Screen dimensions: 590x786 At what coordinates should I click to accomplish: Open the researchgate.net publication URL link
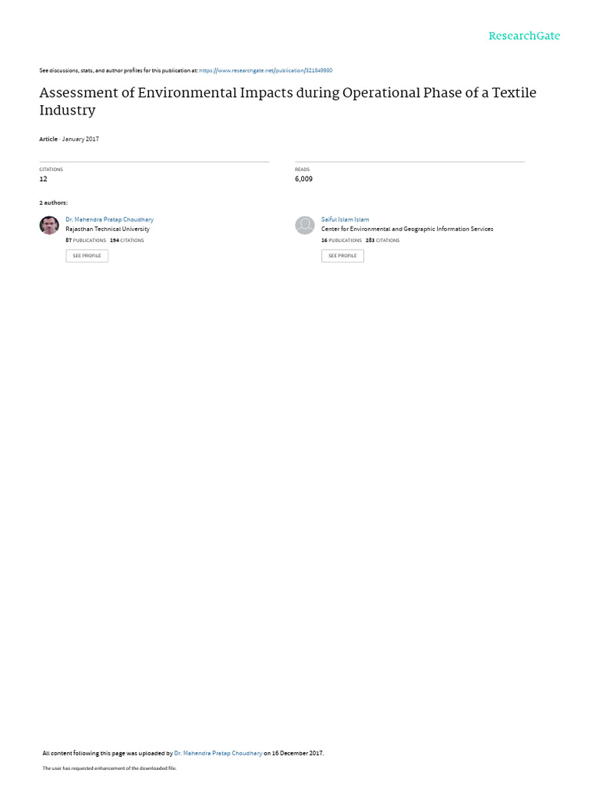265,71
